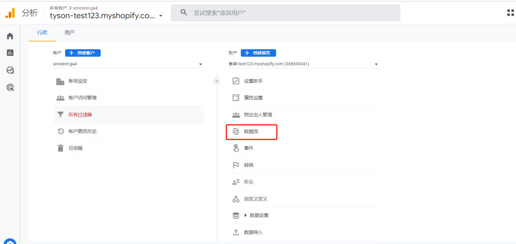The image size is (516, 244).
Task: Open the Reports bar chart icon
Action: click(x=10, y=53)
